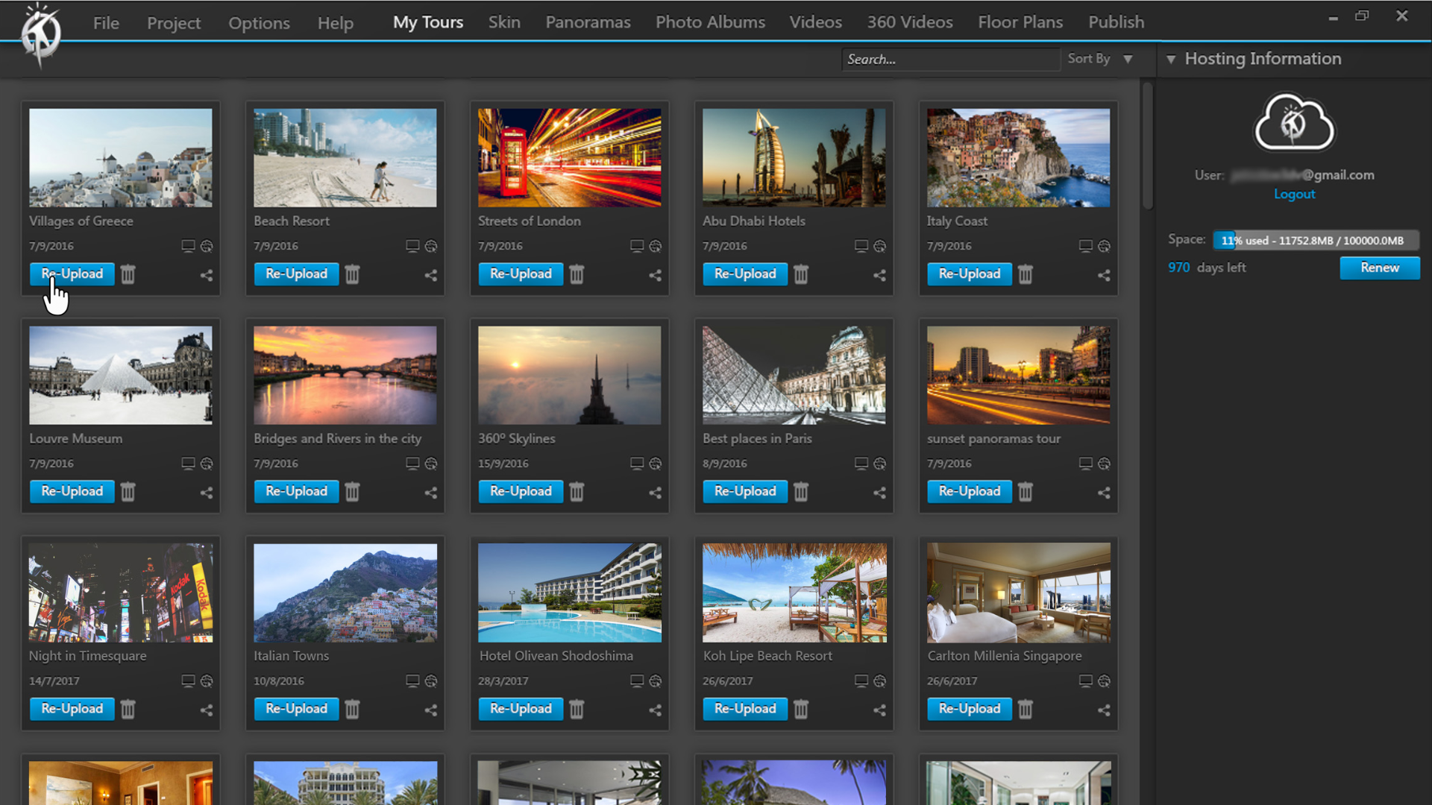
Task: Click the "Bridges and Rivers in the city" title
Action: [337, 439]
